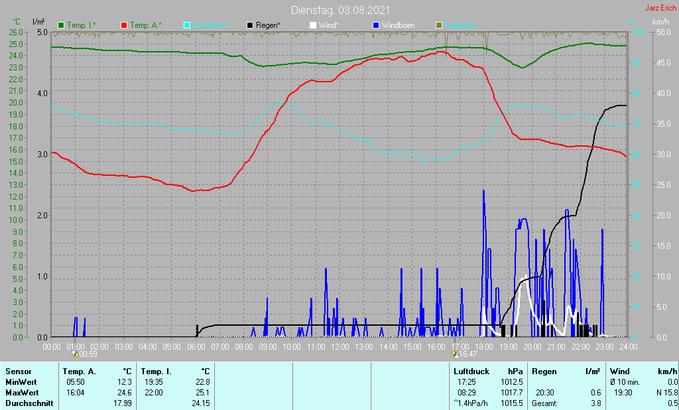Click the Luftdruck column header

click(471, 372)
